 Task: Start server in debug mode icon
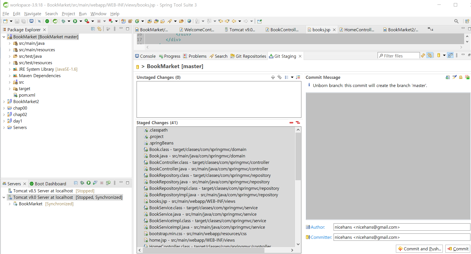[82, 183]
